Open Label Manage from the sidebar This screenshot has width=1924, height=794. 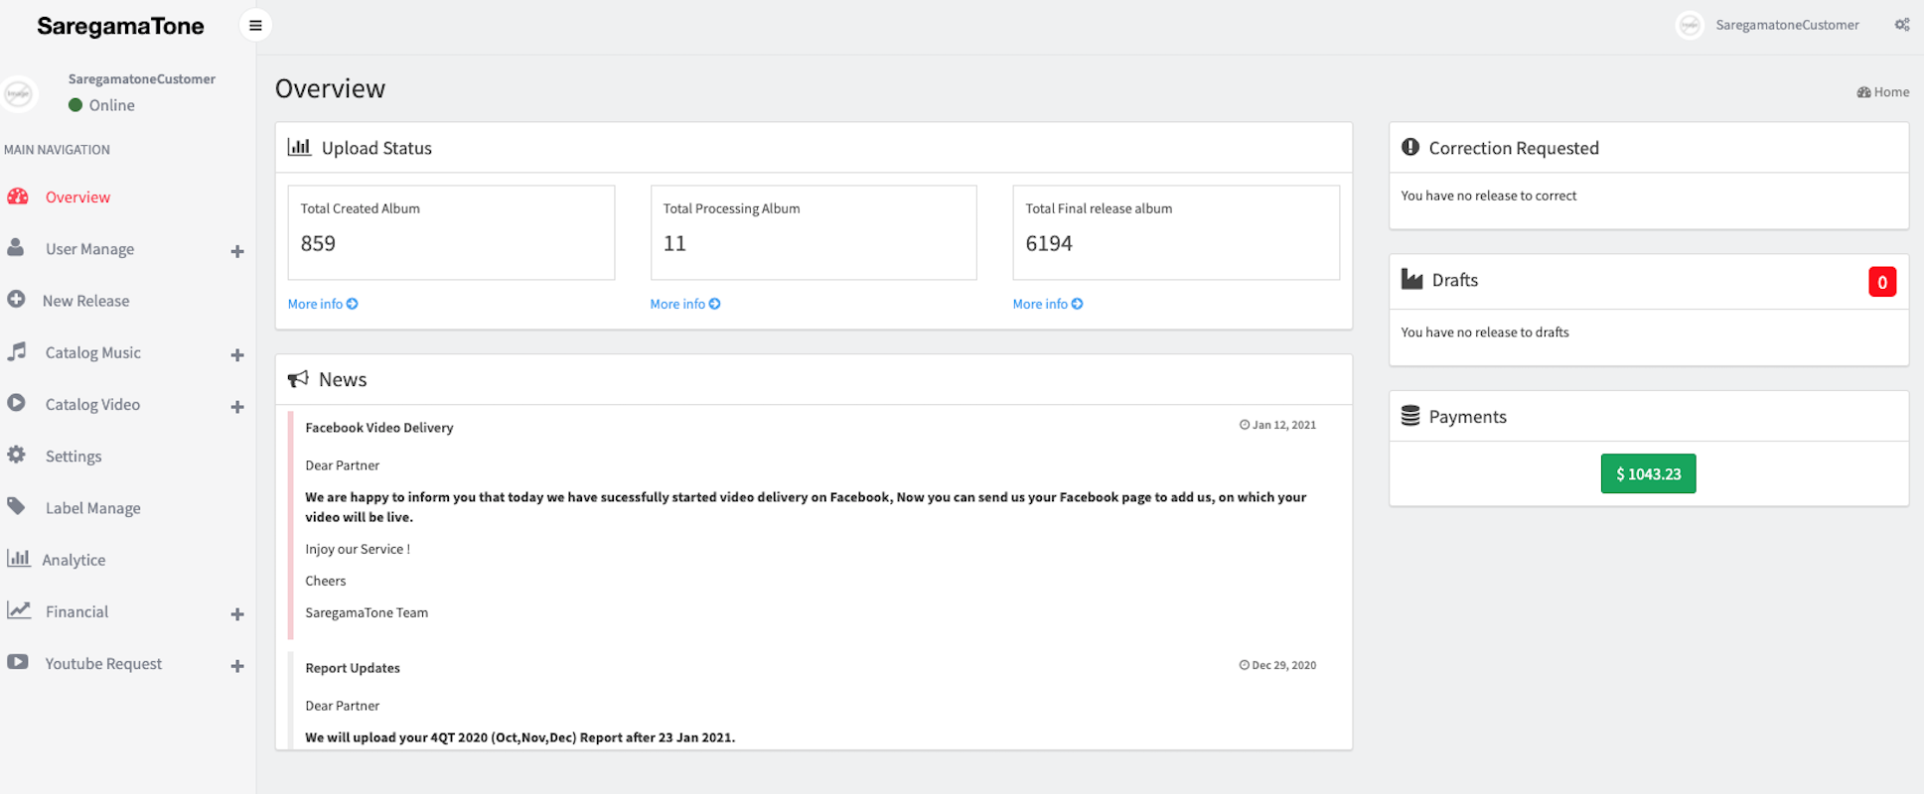[93, 508]
